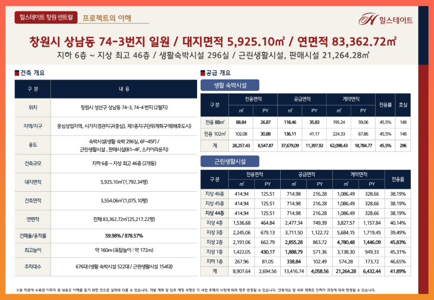Click the footer disclaimer starting '※본 자료에 수록된'
The width and height of the screenshot is (434, 300).
click(x=196, y=290)
